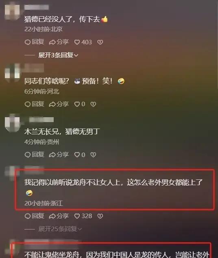The width and height of the screenshot is (218, 258).
Task: Share the comment posted from 北京
Action: pyautogui.click(x=59, y=42)
